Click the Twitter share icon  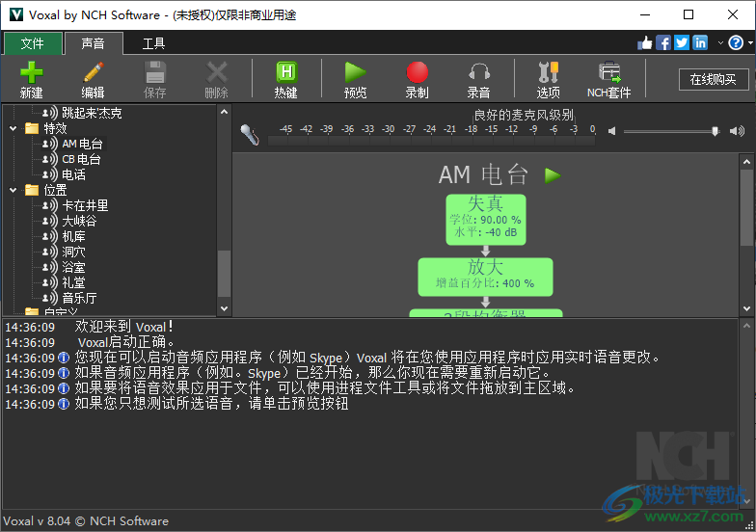[681, 43]
